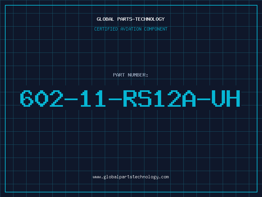This screenshot has width=262, height=197.
Task: Select part number 602-11-RS12A-UH
Action: tap(130, 98)
